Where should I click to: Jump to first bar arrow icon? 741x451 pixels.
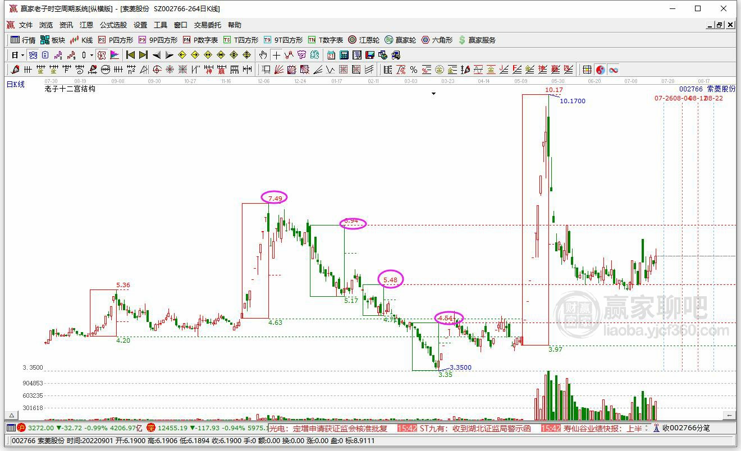pos(130,55)
